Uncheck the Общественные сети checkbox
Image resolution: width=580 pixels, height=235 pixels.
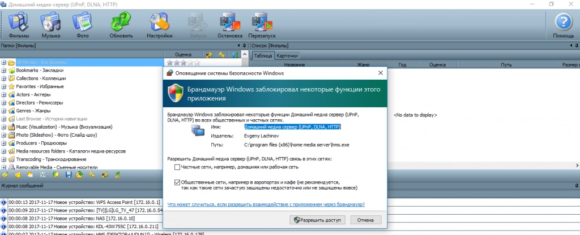pos(178,182)
